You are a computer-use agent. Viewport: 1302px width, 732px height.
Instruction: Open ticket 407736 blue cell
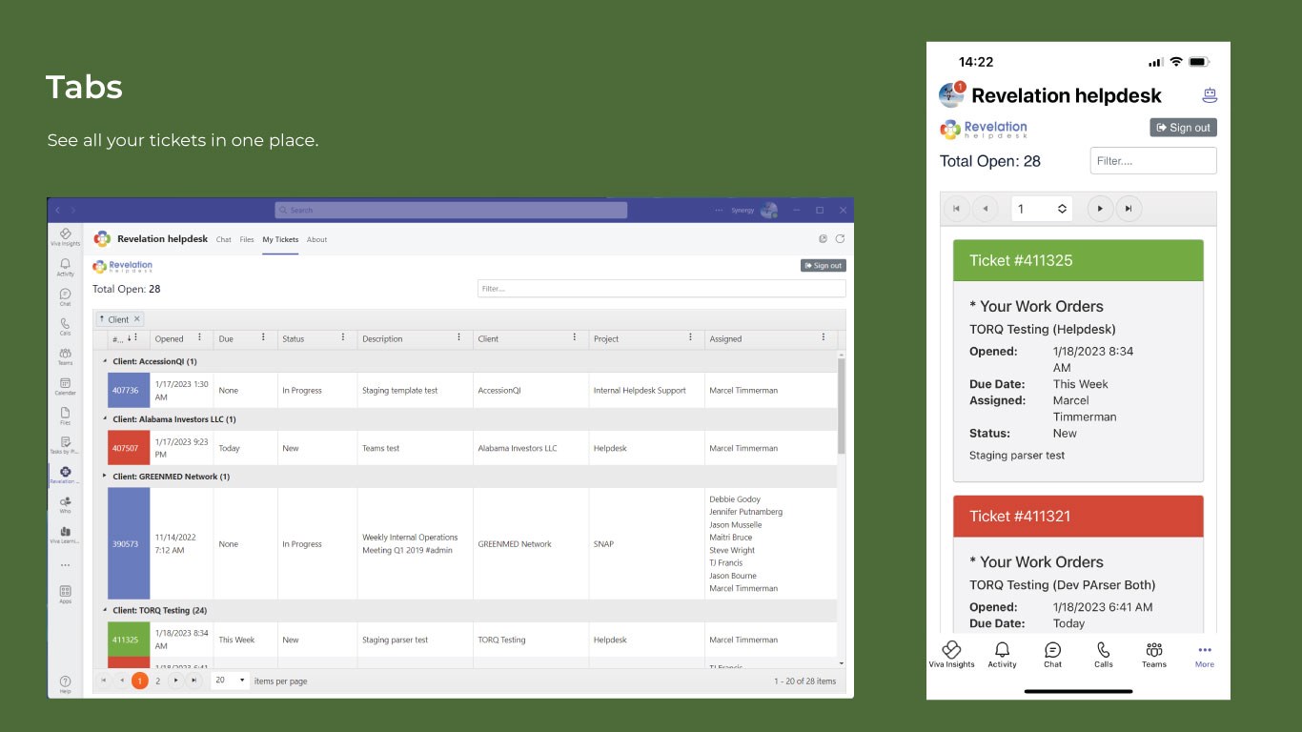pos(129,390)
